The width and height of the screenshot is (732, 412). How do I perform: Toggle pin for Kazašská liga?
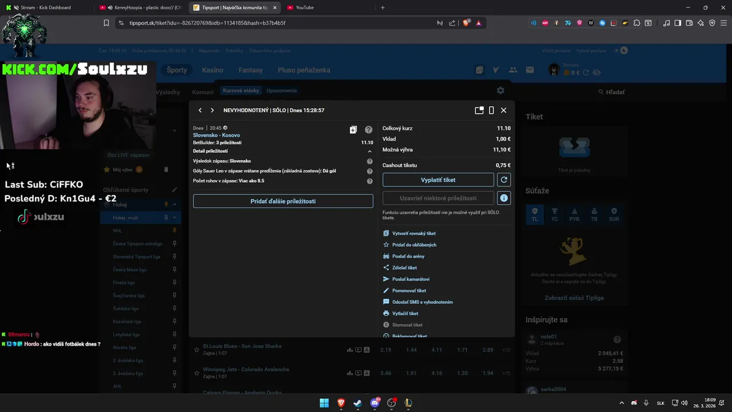pos(174,322)
